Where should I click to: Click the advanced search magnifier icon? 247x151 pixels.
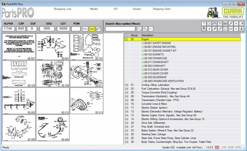coord(145,29)
